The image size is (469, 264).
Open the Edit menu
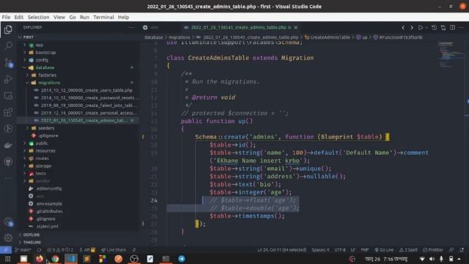19,17
